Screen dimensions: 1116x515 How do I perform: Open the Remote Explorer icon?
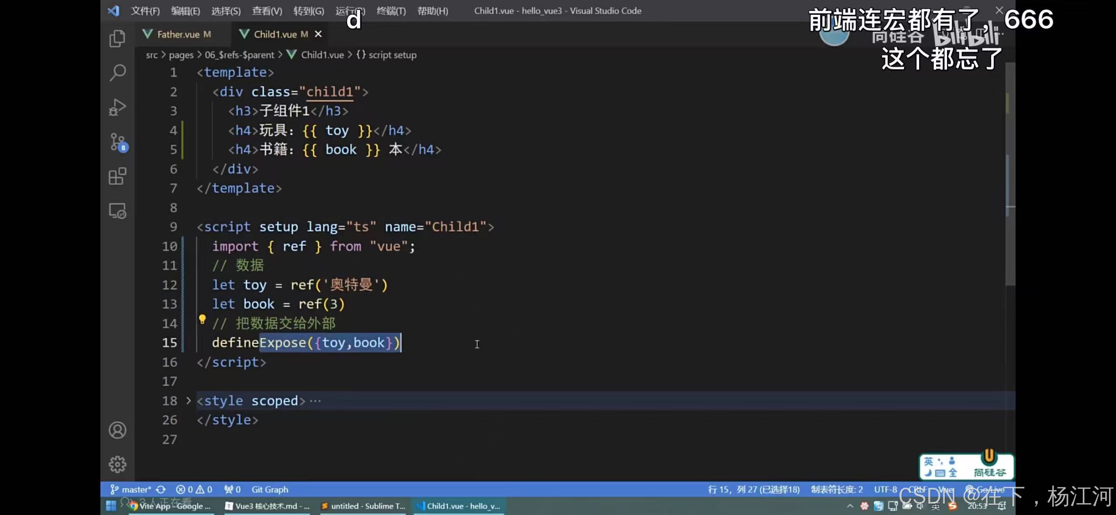click(x=117, y=211)
